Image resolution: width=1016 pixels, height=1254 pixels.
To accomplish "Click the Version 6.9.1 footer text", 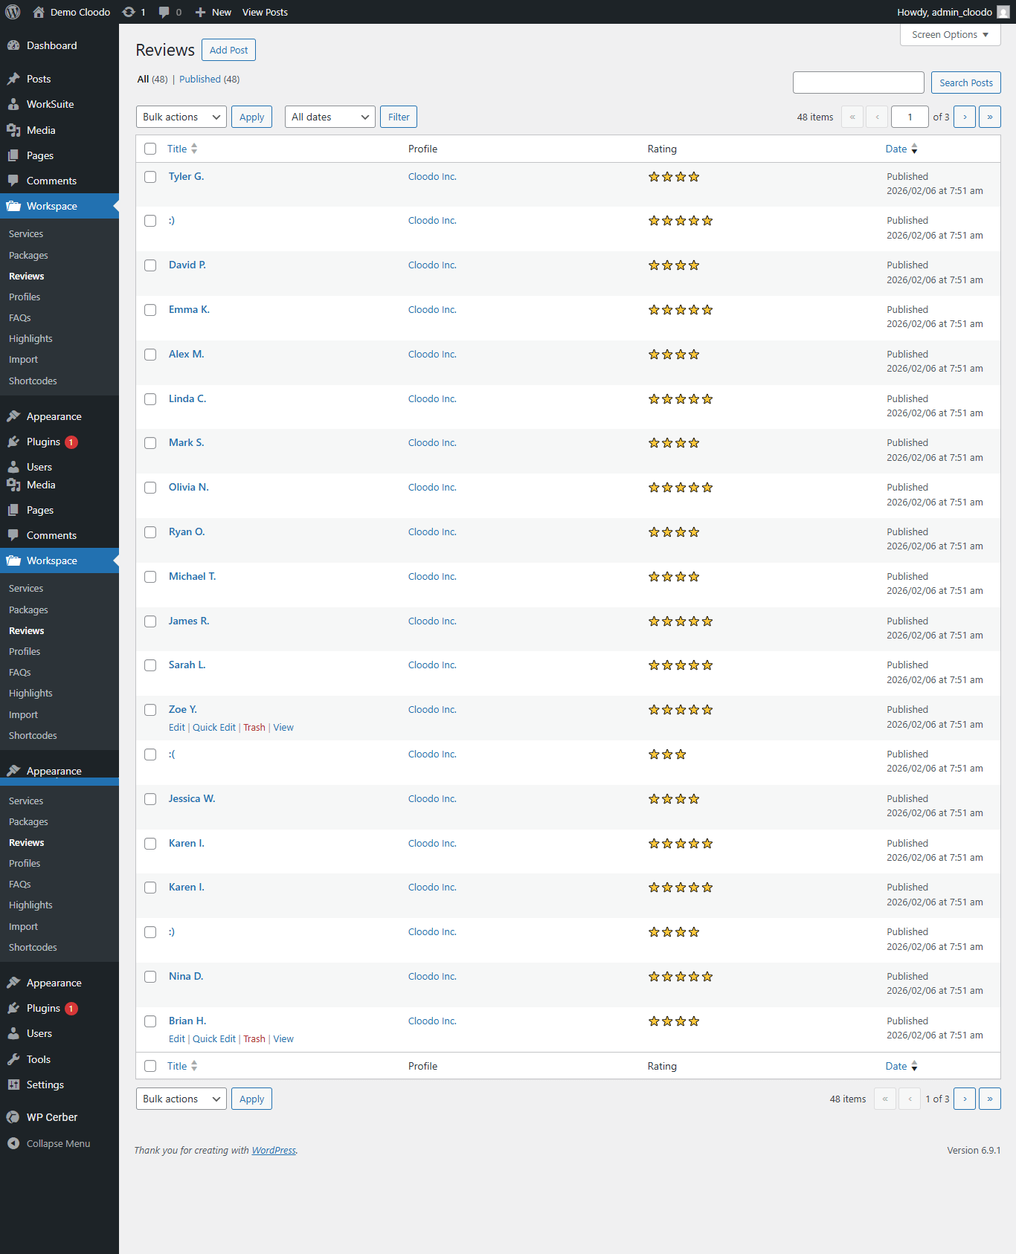I will click(974, 1150).
